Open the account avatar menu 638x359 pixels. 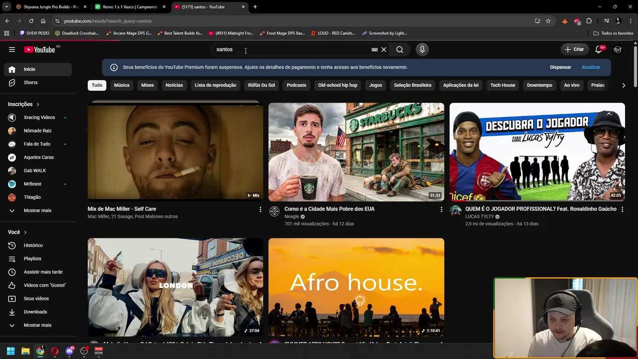[618, 49]
